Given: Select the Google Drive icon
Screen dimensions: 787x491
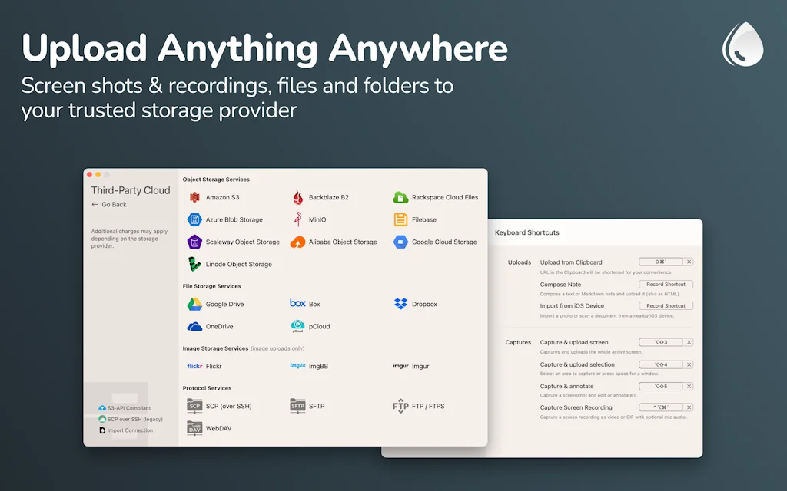Looking at the screenshot, I should click(x=194, y=304).
